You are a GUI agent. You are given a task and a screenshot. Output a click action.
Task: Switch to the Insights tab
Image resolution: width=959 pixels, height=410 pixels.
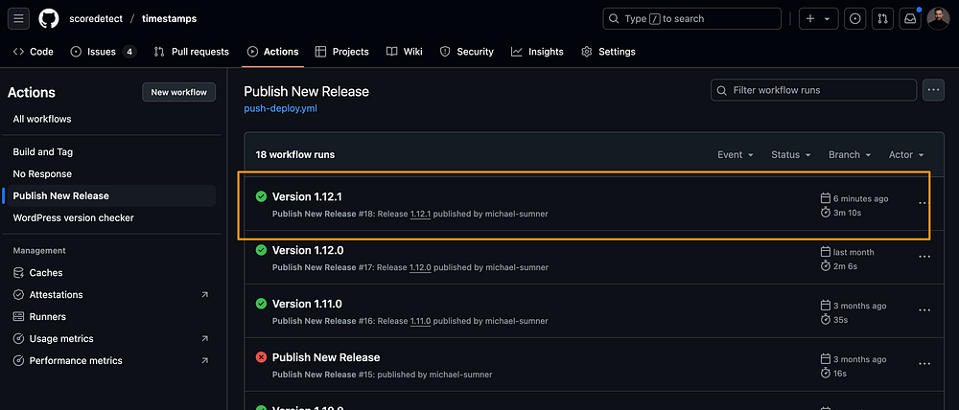(538, 52)
